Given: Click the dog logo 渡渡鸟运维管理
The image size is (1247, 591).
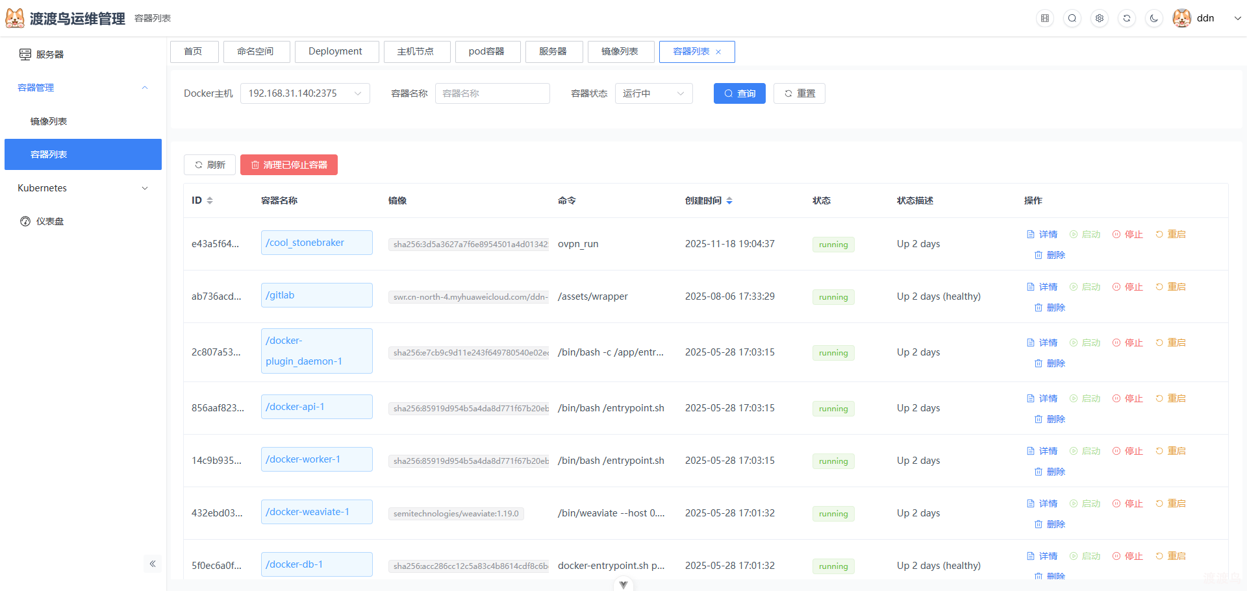Looking at the screenshot, I should 14,18.
